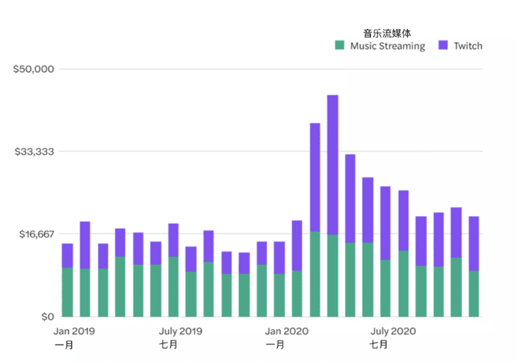
Task: Click the $50,000 y-axis label
Action: coord(33,69)
